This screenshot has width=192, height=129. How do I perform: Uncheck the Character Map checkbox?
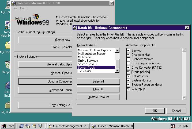[x=128, y=54]
